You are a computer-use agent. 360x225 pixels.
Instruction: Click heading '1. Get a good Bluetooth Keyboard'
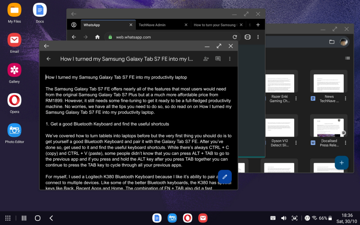(x=107, y=124)
